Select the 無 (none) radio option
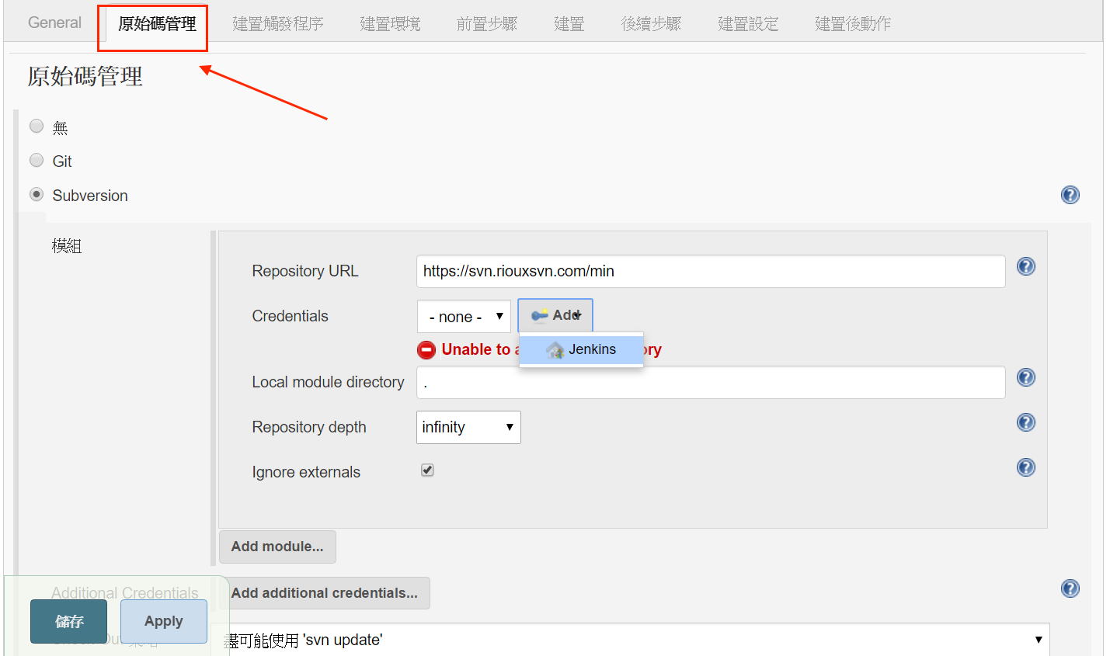Image resolution: width=1110 pixels, height=656 pixels. coord(37,126)
